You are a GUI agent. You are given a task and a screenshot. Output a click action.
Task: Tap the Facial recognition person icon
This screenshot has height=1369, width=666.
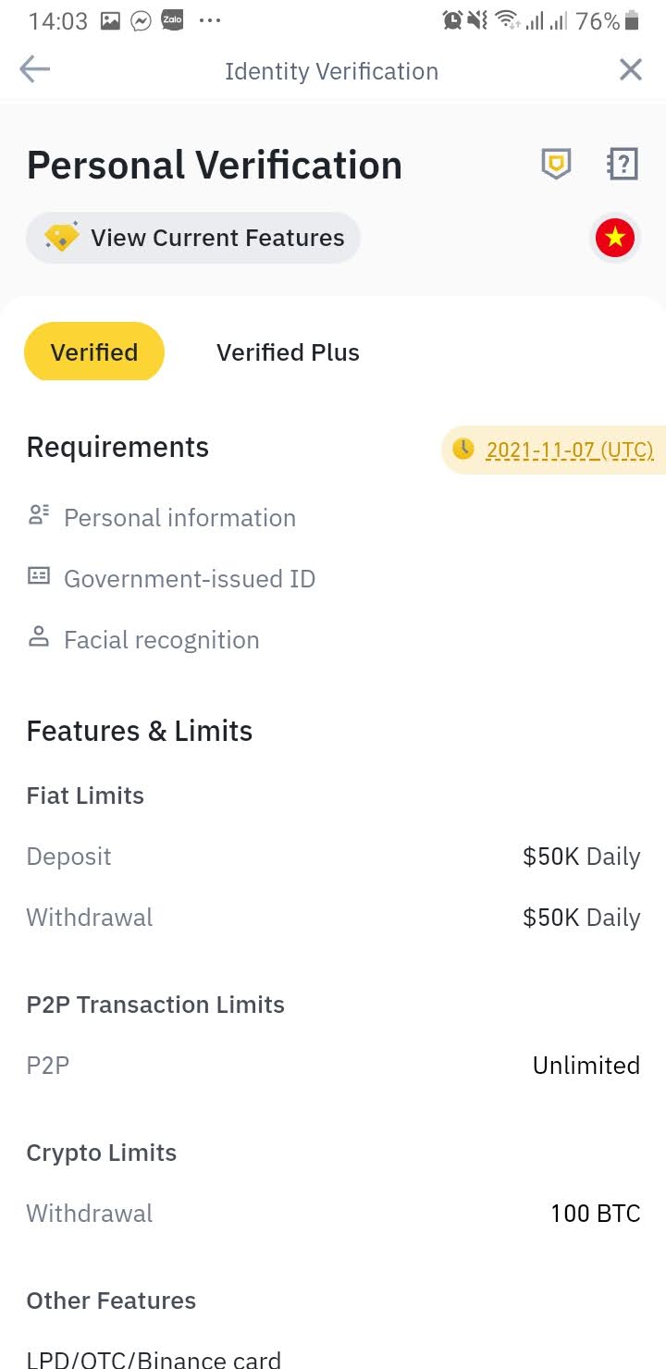[x=39, y=638]
